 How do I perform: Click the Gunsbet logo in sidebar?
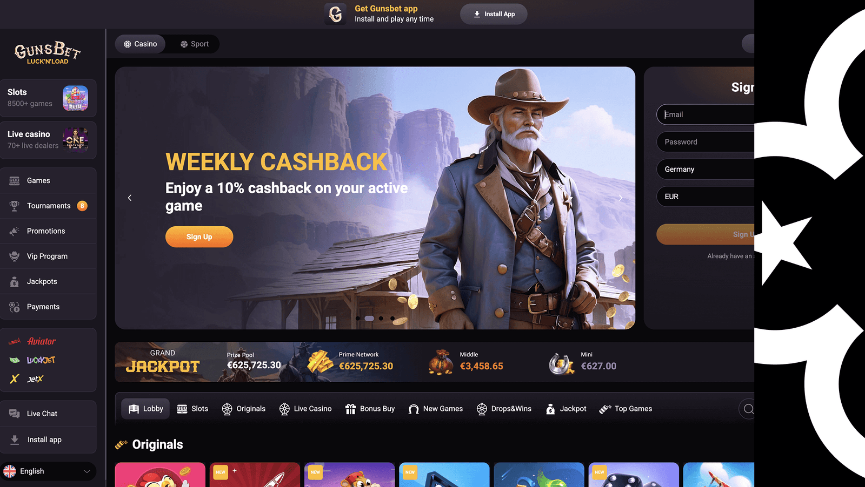[48, 53]
